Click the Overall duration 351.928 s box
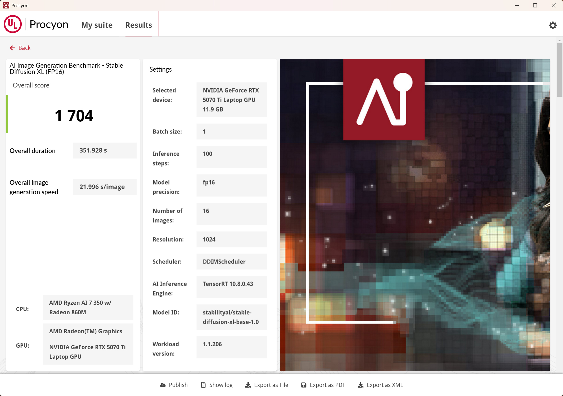The height and width of the screenshot is (396, 563). [105, 150]
